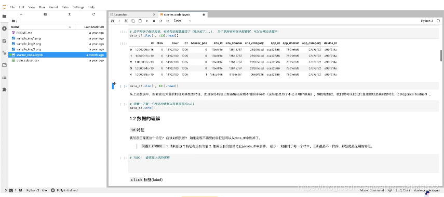Click the 'click 标签(label)' heading
This screenshot has width=444, height=197.
(146, 179)
